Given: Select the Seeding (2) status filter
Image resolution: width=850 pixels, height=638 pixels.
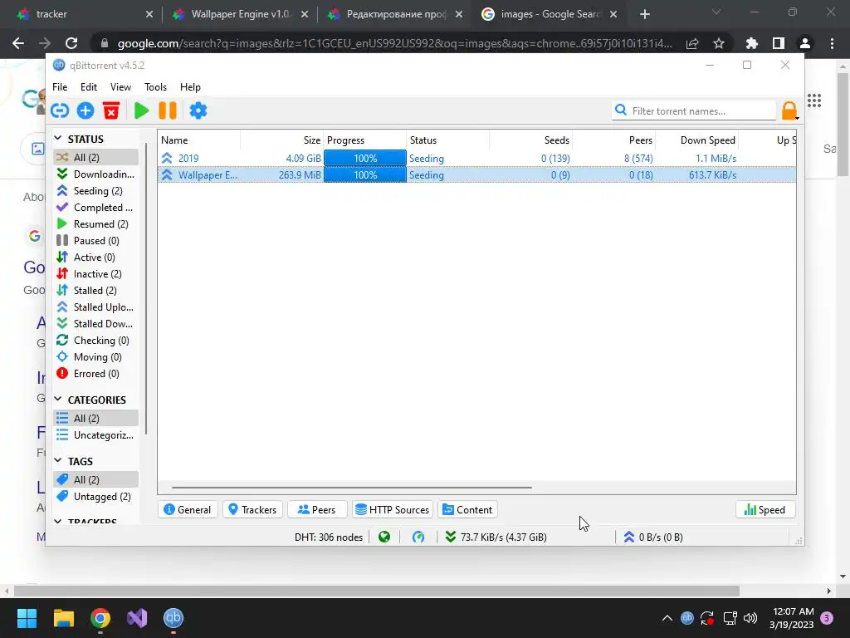Looking at the screenshot, I should (x=95, y=191).
